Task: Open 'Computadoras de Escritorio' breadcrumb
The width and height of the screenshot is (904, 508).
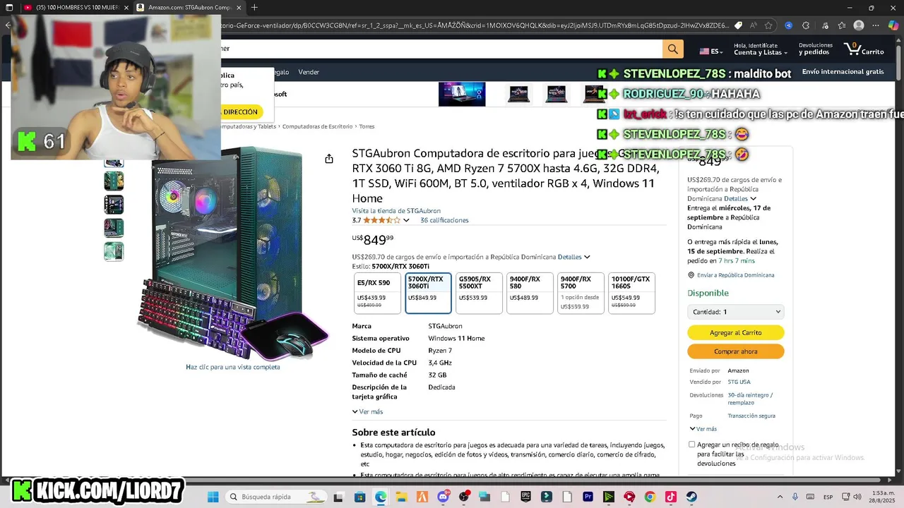Action: pos(317,126)
